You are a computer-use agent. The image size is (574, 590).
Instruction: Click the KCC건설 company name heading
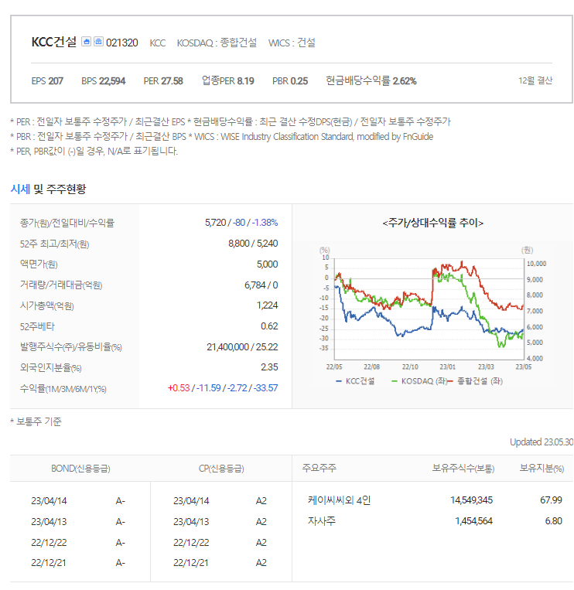click(x=54, y=42)
